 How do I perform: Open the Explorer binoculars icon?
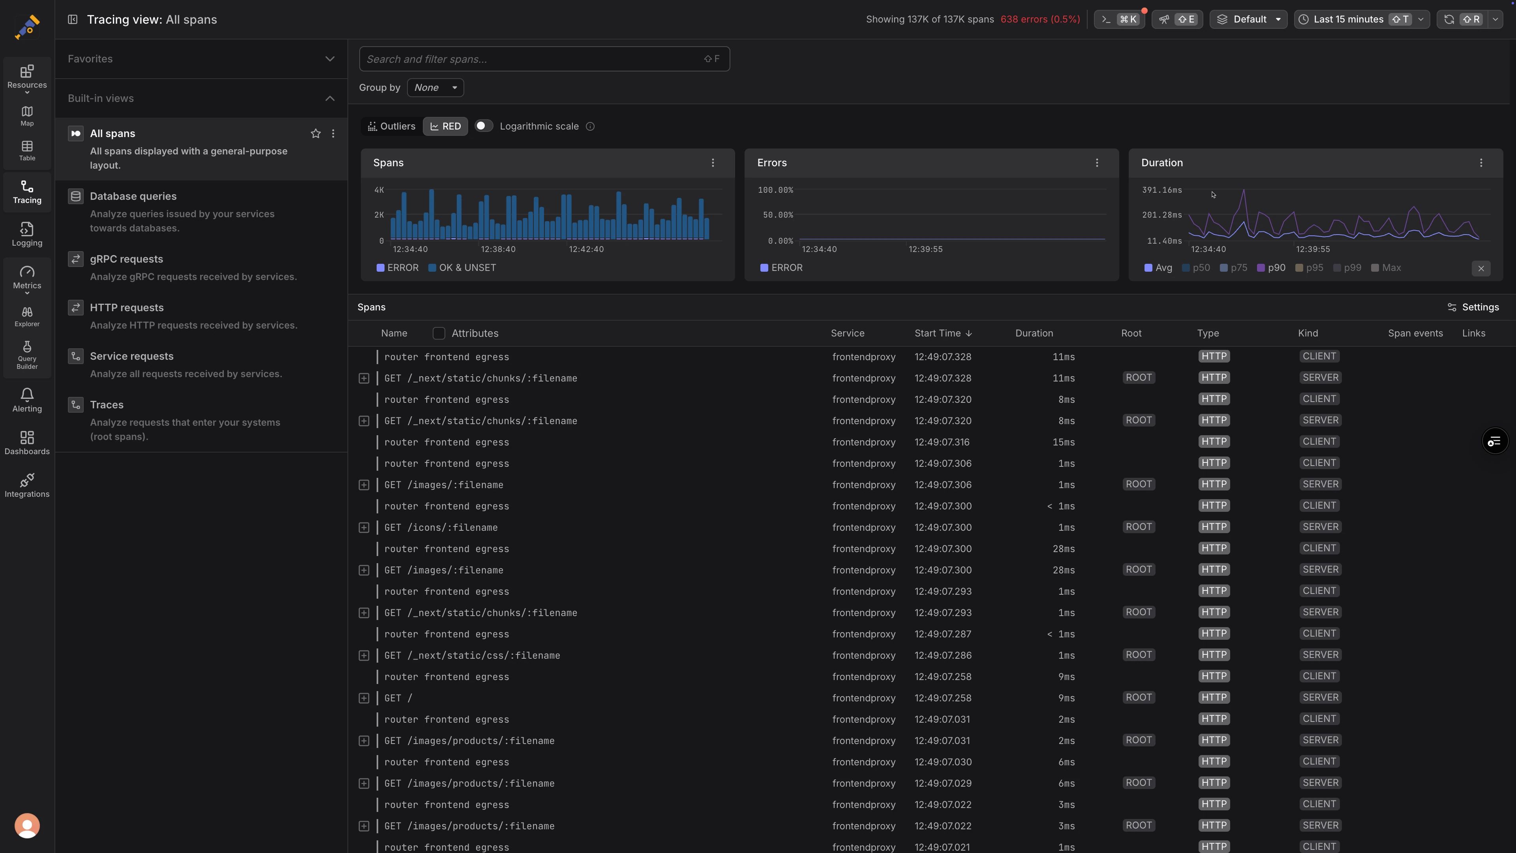26,317
